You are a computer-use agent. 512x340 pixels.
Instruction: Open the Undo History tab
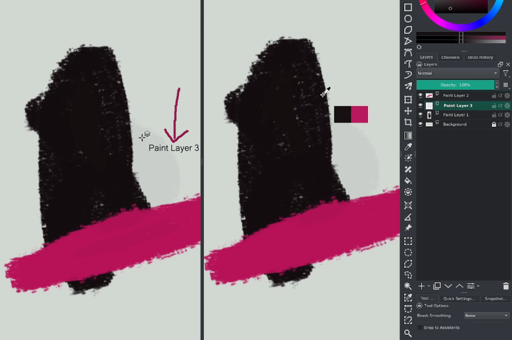coord(480,57)
